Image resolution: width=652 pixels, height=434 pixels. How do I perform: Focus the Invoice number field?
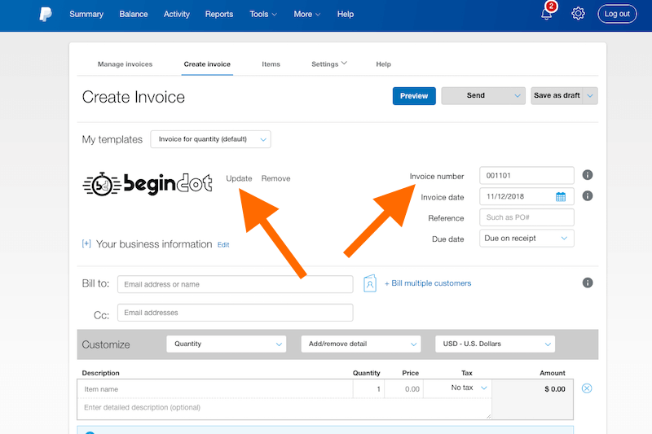point(526,176)
